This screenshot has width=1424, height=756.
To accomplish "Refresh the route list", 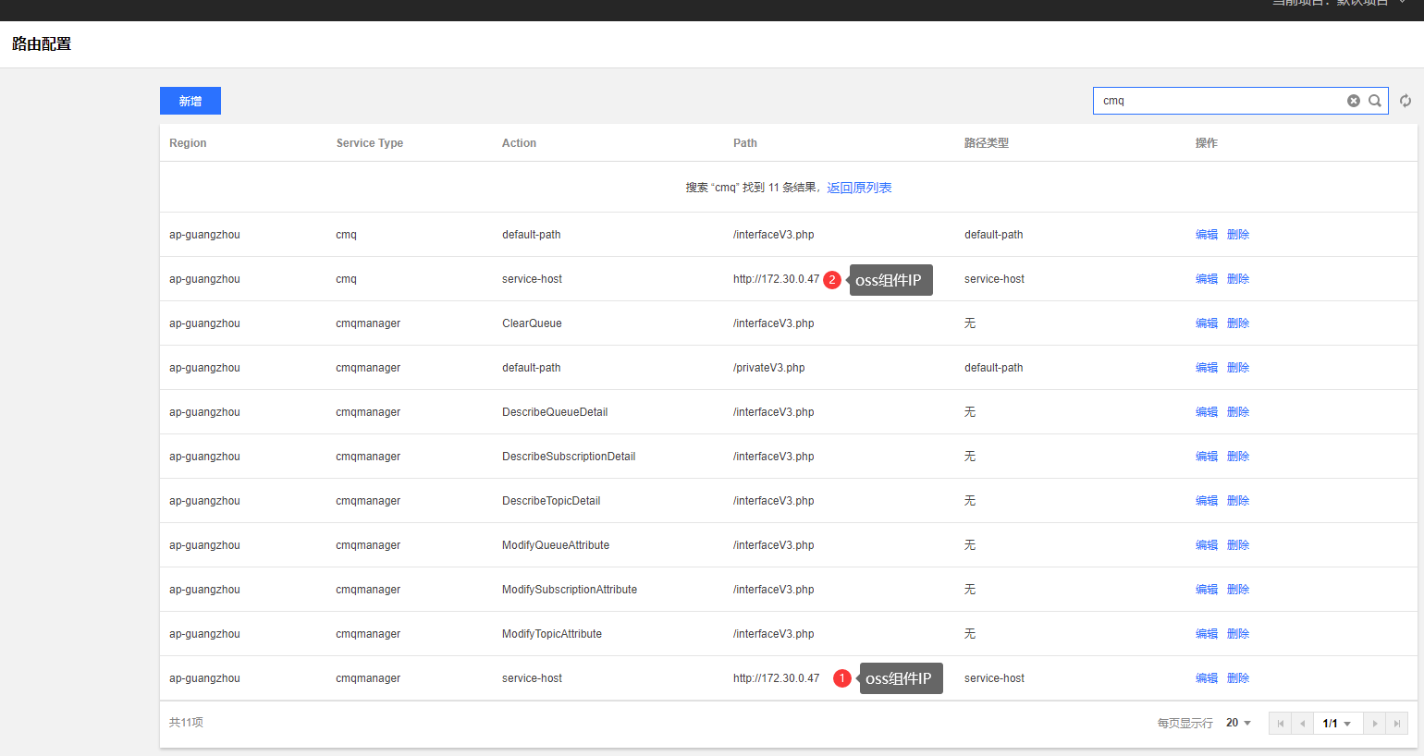I will click(x=1406, y=101).
